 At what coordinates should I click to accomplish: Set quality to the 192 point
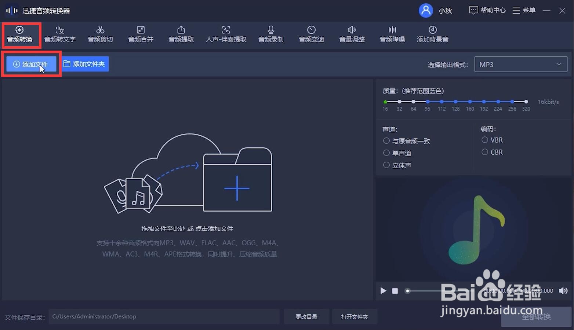[x=484, y=102]
